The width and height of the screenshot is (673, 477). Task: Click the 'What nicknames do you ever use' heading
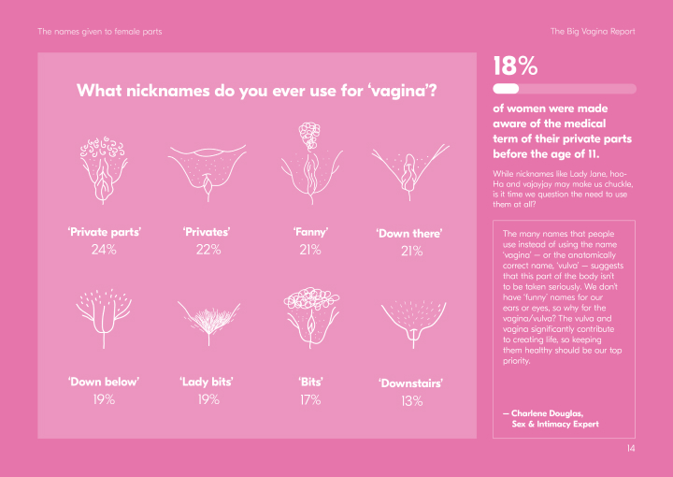point(257,91)
